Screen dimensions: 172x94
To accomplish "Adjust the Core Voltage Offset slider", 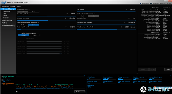I will point(47,16).
